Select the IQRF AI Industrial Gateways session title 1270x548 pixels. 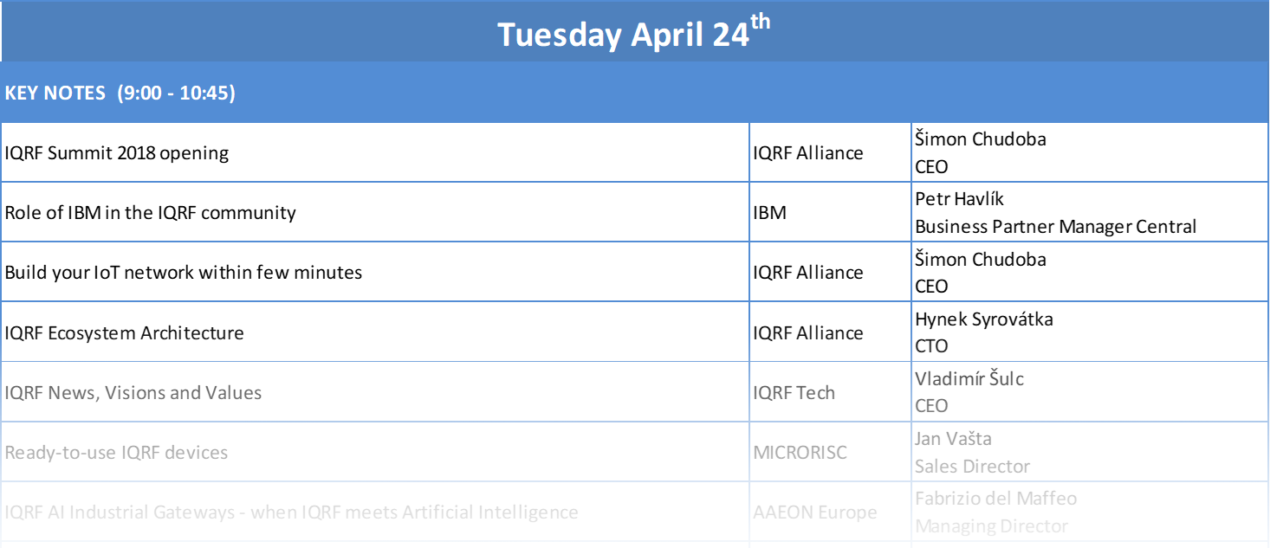click(x=291, y=512)
